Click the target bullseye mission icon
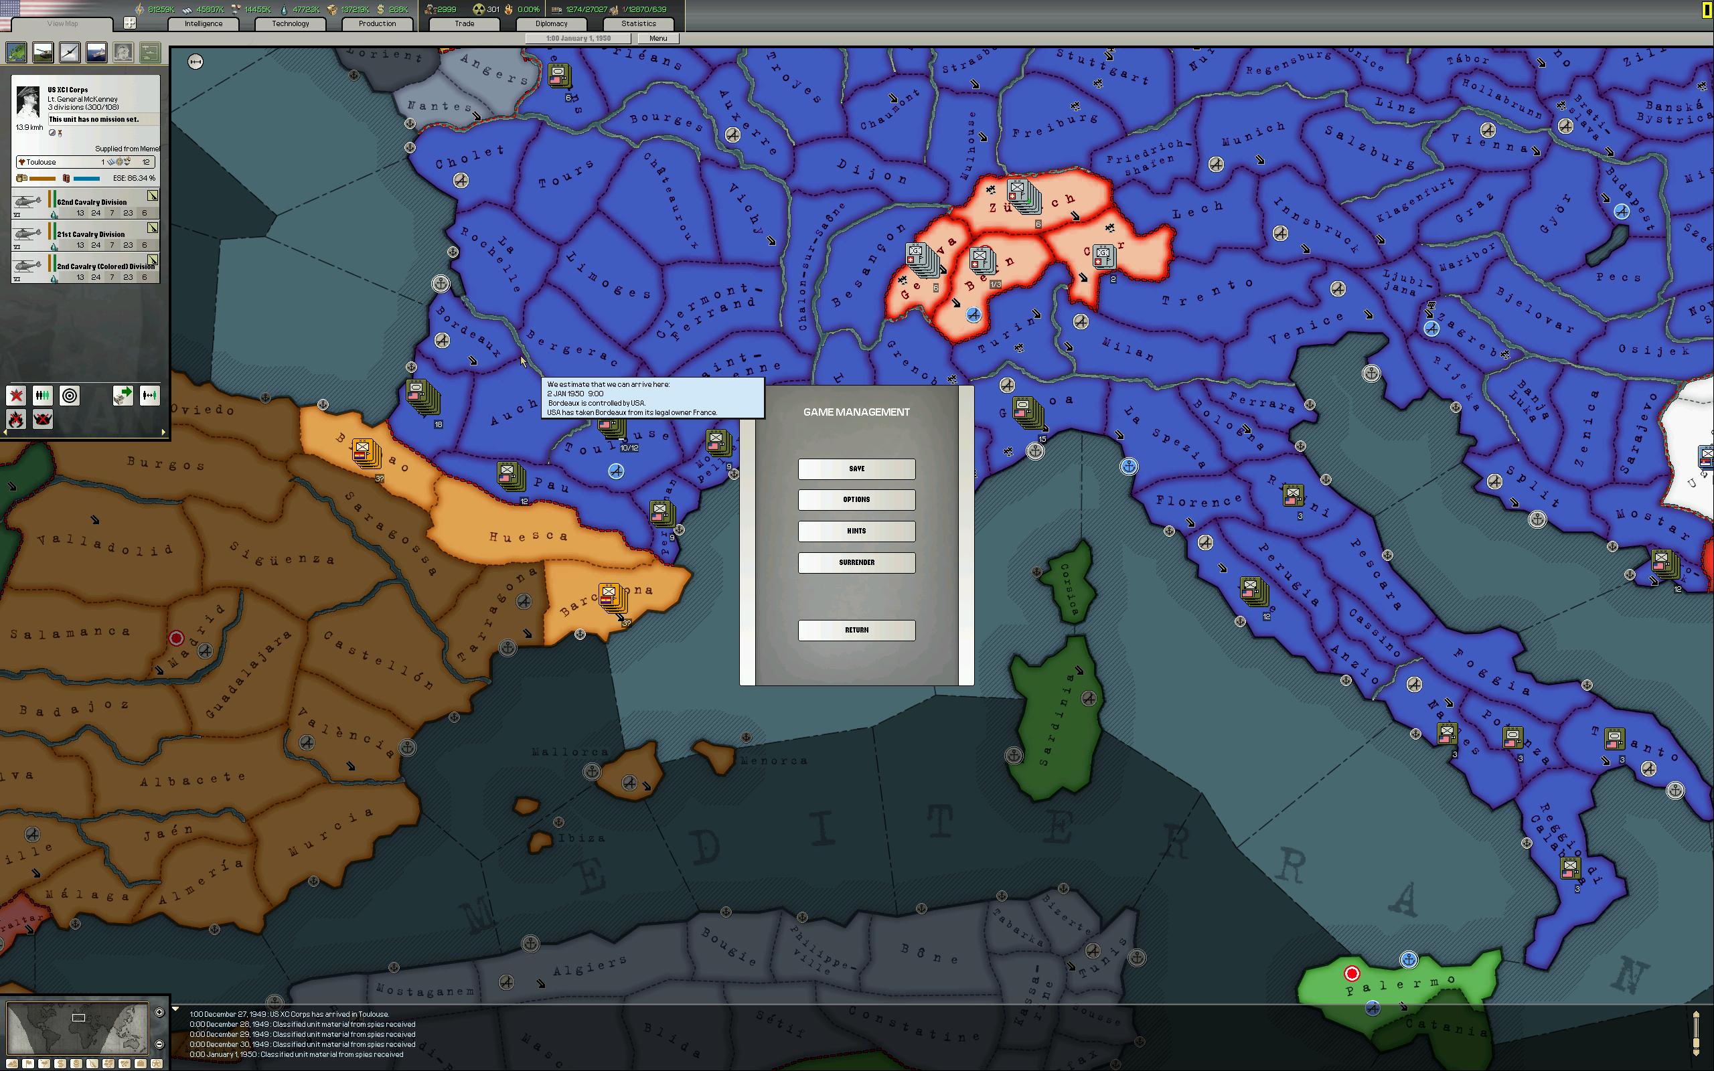1714x1071 pixels. tap(70, 395)
